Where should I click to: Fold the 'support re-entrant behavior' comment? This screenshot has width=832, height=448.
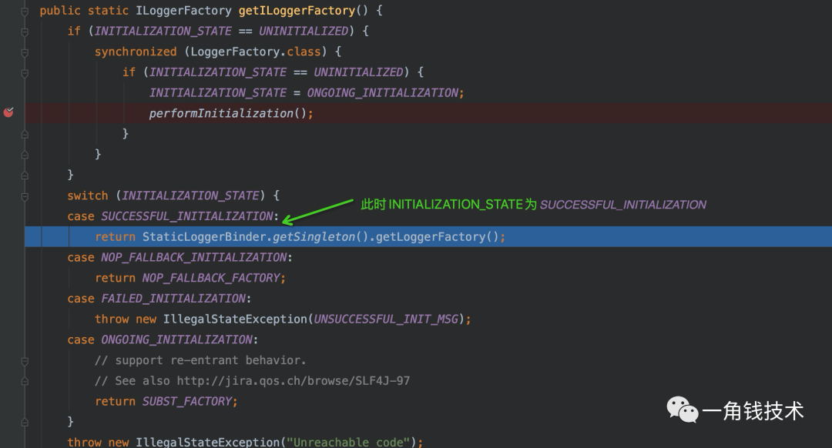click(25, 361)
